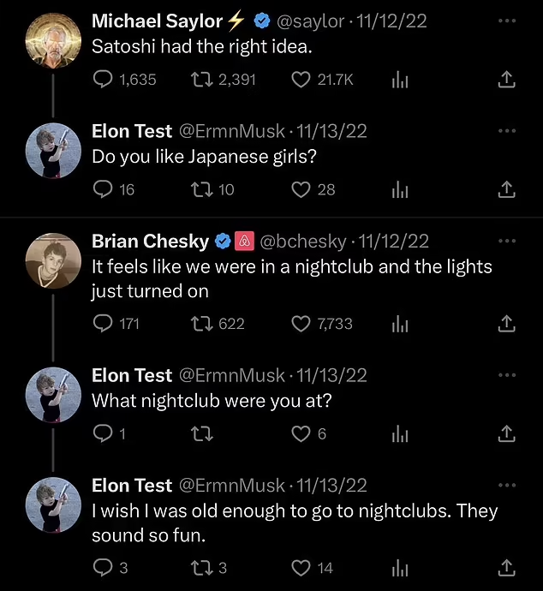Viewport: 543px width, 591px height.
Task: Open the @bchesky profile handle
Action: [x=303, y=242]
